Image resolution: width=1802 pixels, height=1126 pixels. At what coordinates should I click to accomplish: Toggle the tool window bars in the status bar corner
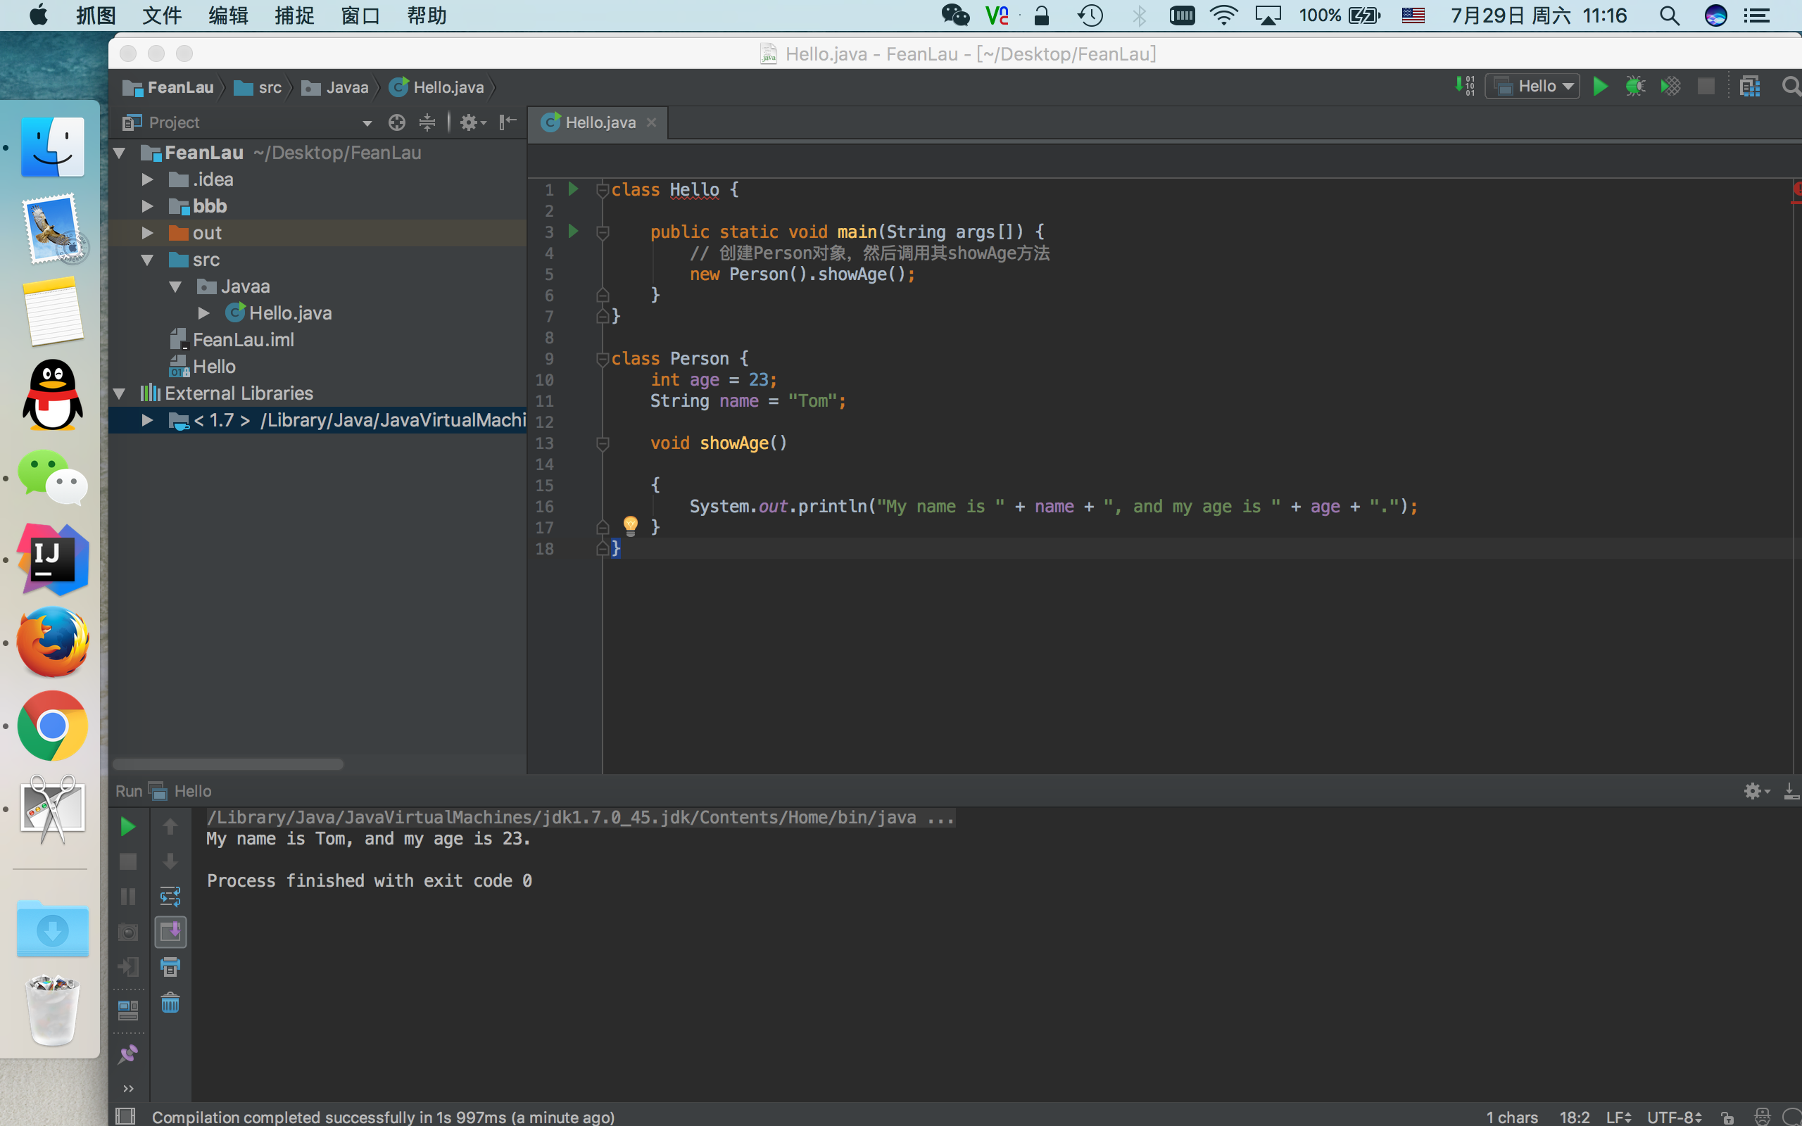[x=126, y=1115]
